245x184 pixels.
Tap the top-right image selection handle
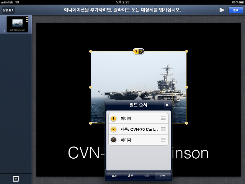pos(186,51)
